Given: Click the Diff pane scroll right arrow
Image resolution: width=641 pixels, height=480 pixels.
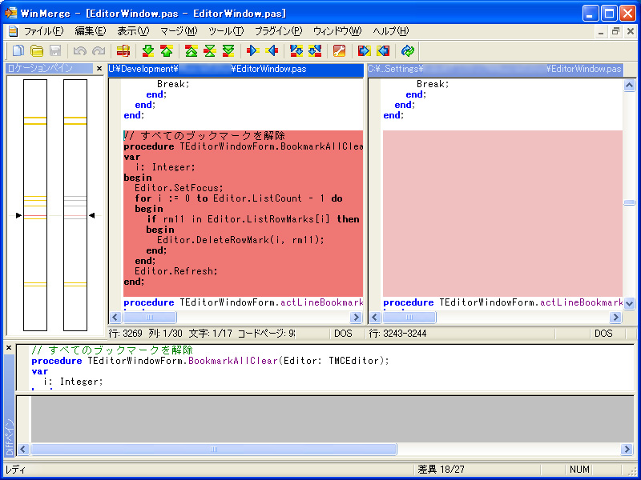Looking at the screenshot, I should 627,450.
